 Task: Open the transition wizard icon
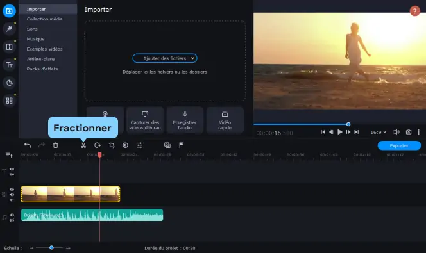[167, 145]
